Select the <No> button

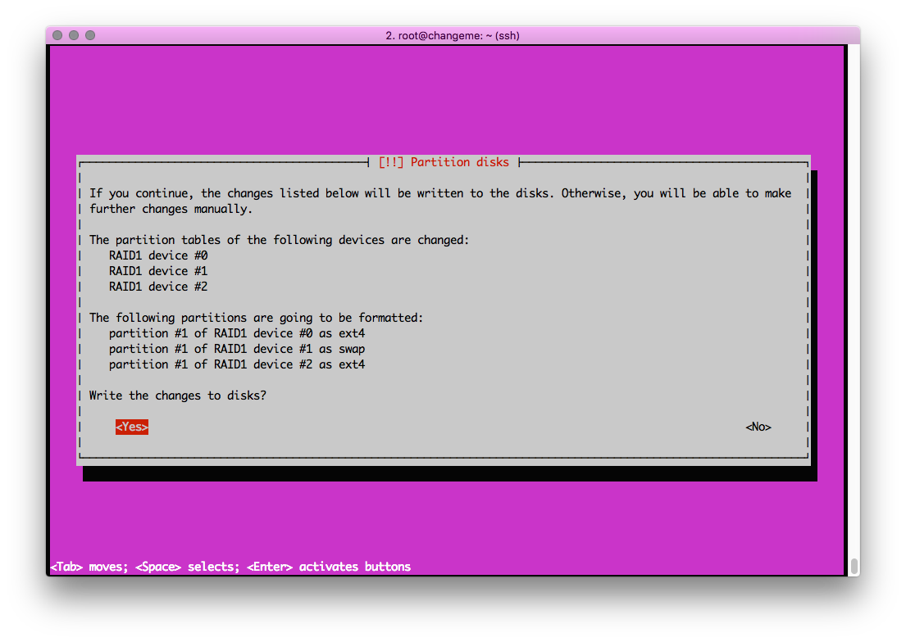[x=758, y=427]
